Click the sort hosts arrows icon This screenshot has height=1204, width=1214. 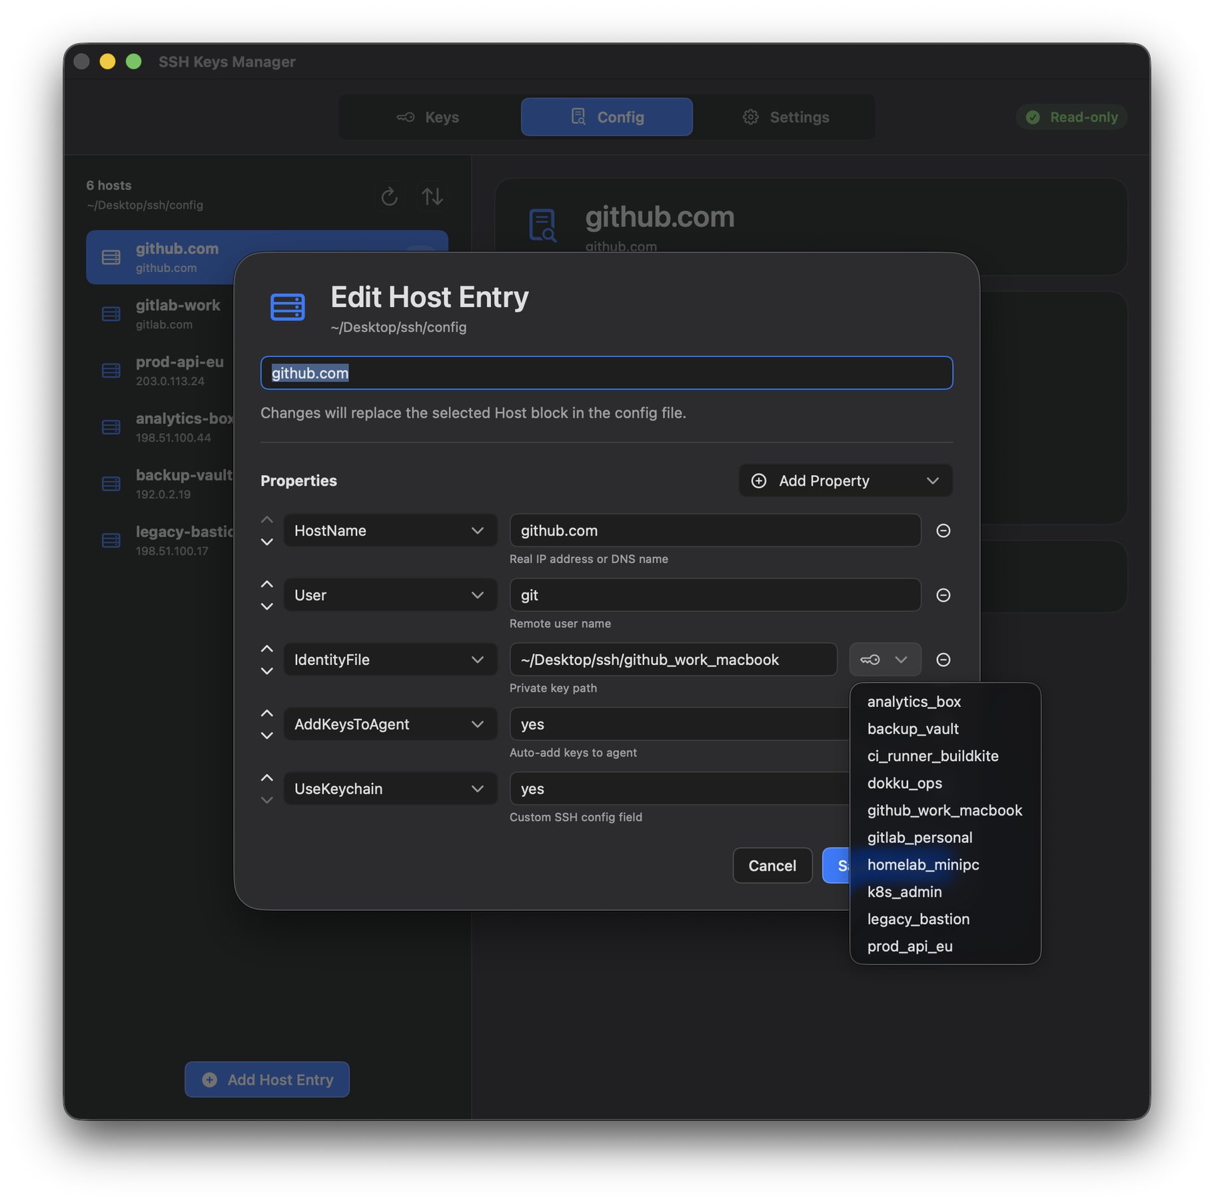point(432,197)
